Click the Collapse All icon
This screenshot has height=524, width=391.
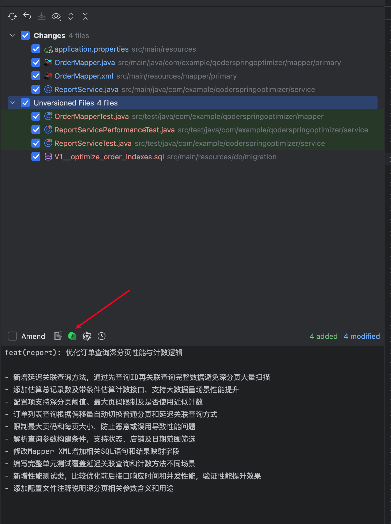click(85, 17)
